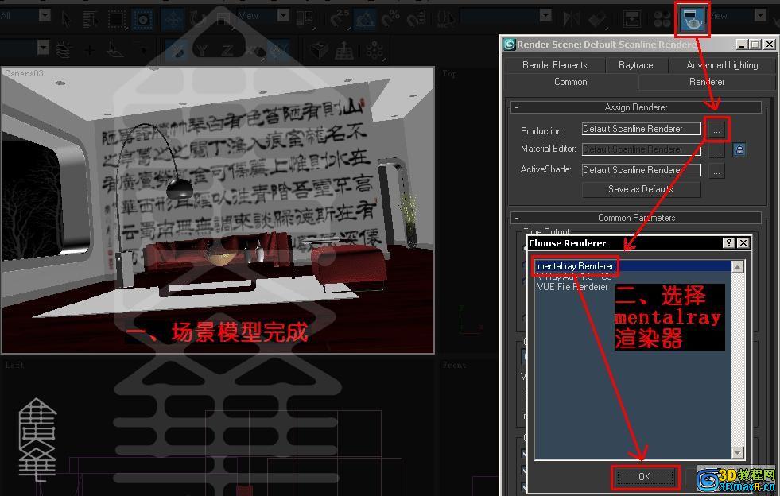
Task: Switch to Render Elements tab
Action: pos(554,65)
